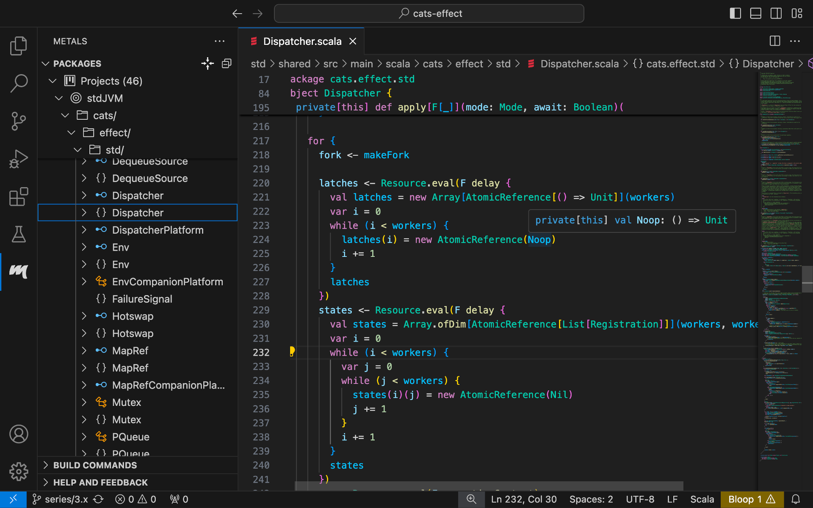Click the cats-effect command center search box
Screen dimensions: 813x508
[429, 14]
